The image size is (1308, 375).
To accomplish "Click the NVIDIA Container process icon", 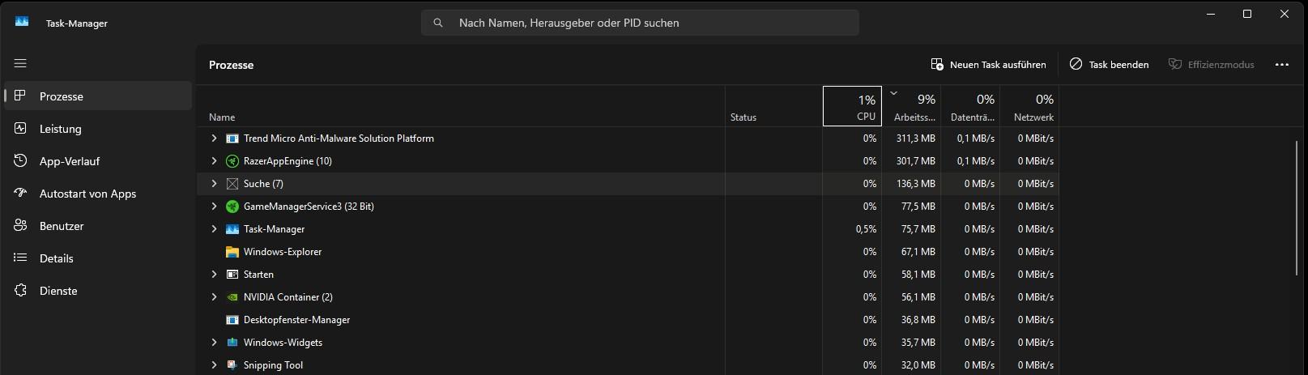I will (x=232, y=297).
